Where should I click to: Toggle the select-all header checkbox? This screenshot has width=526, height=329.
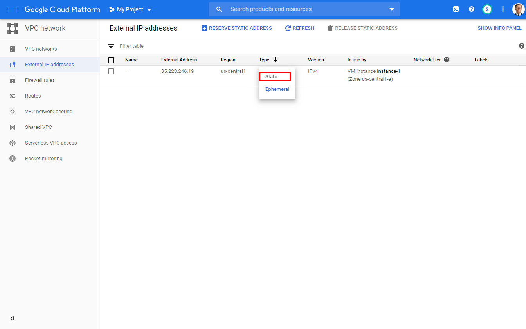[x=111, y=60]
